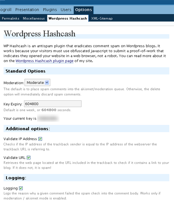Viewport: 174px width, 203px height.
Task: Go to the Permalinks submenu
Action: pyautogui.click(x=10, y=19)
